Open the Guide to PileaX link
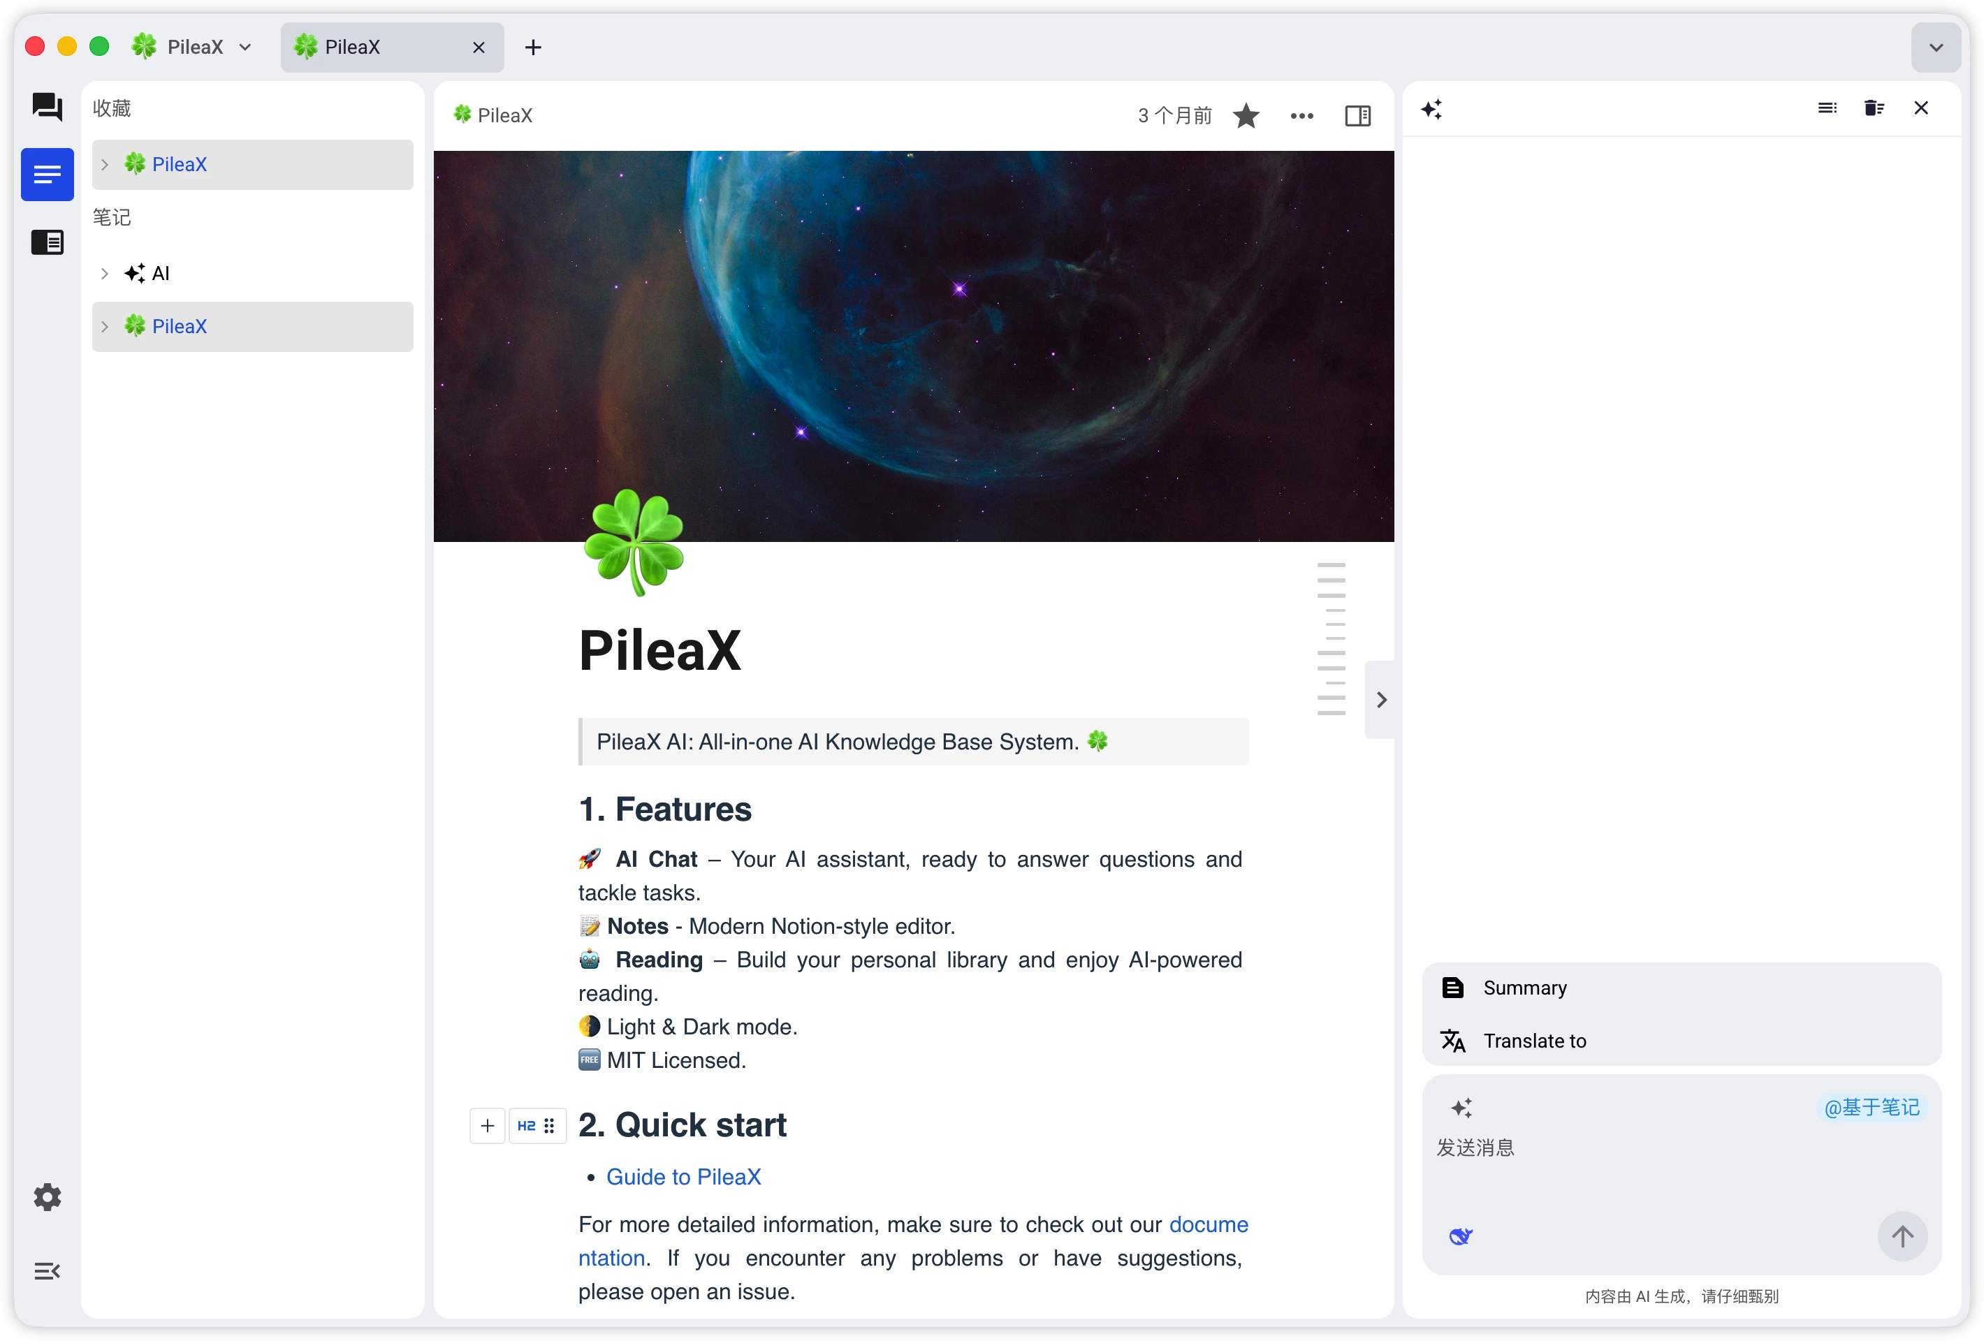 (683, 1176)
